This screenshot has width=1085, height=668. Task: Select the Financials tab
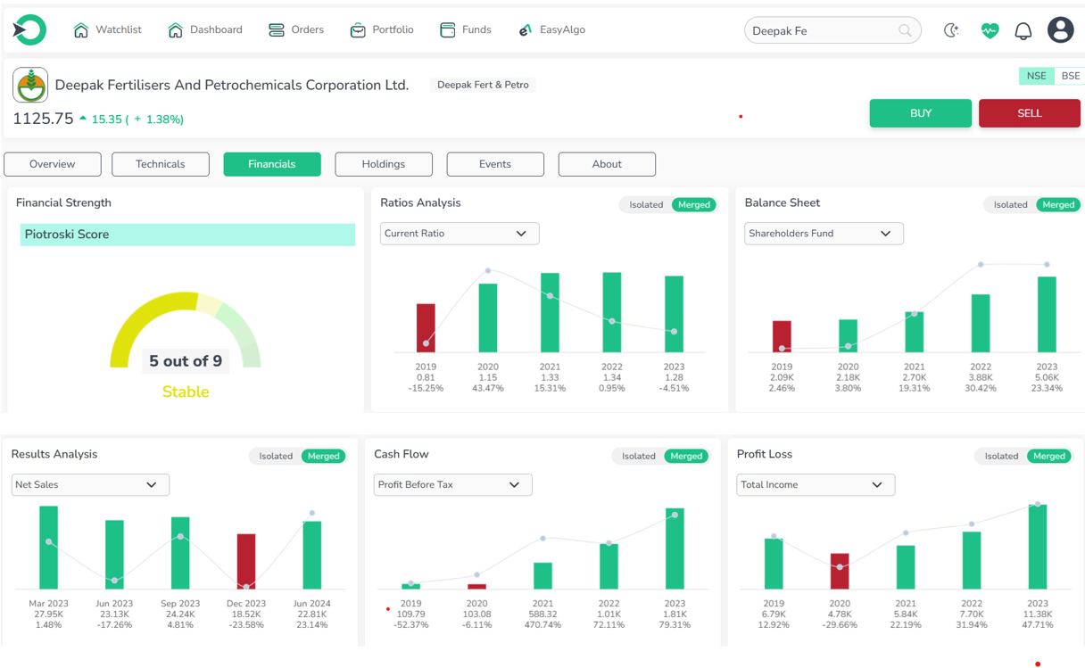[x=272, y=164]
